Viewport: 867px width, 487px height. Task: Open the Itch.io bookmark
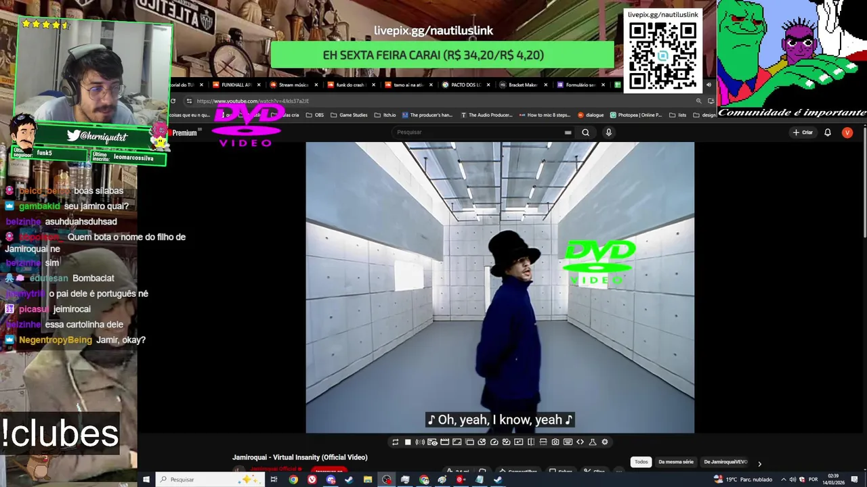[385, 115]
